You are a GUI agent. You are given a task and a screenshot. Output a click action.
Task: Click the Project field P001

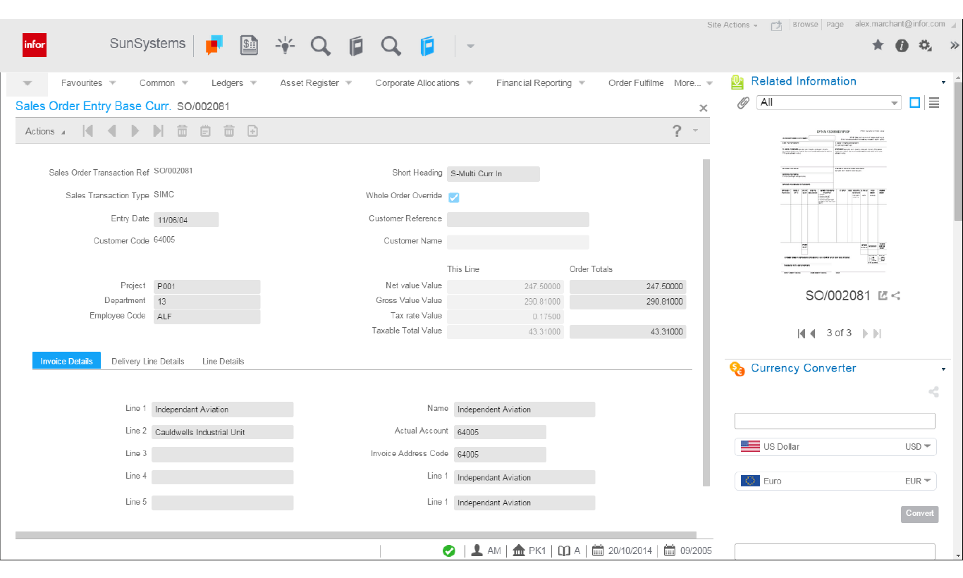pyautogui.click(x=207, y=287)
